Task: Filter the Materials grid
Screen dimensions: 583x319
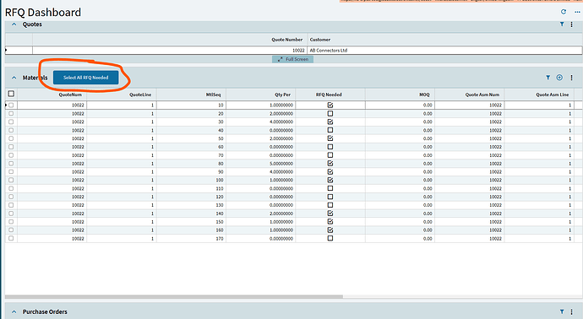Action: click(548, 78)
